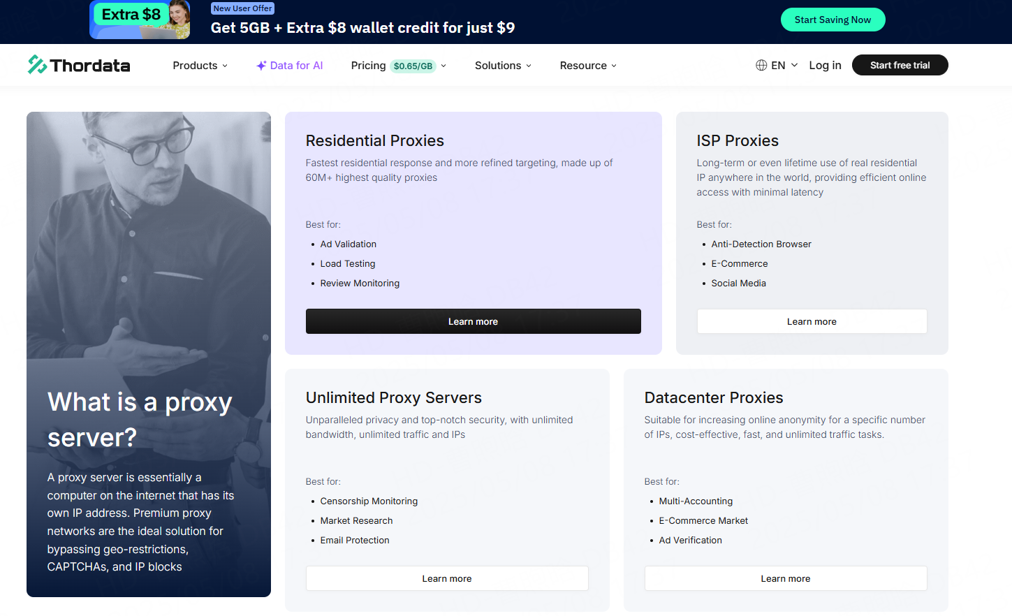Screen dimensions: 1012x616
Task: Click the $0.65/GB pricing badge
Action: [x=413, y=66]
